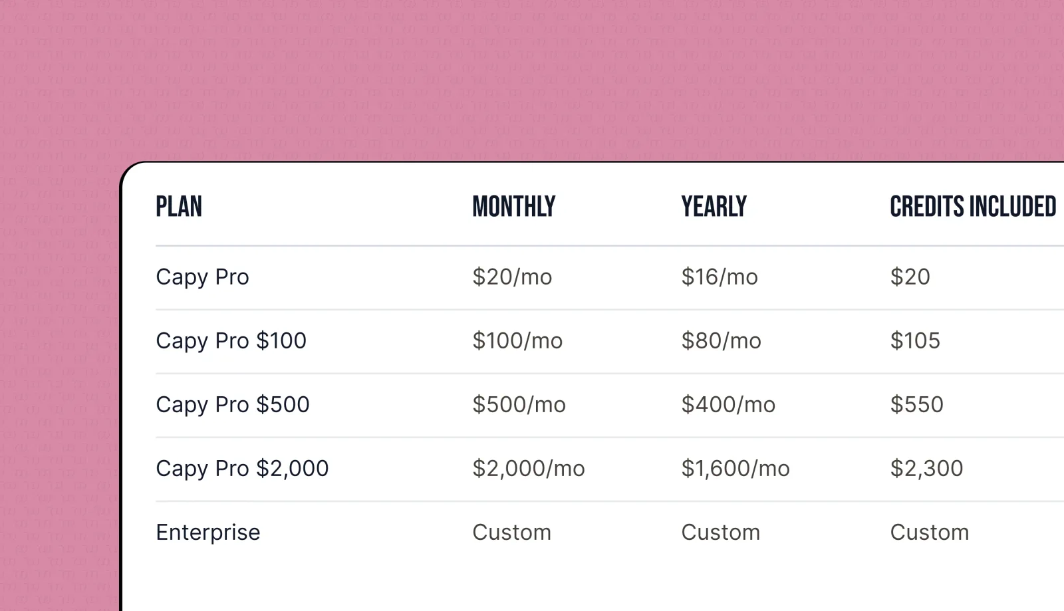The height and width of the screenshot is (611, 1064).
Task: Click the $20/mo monthly price
Action: click(x=512, y=277)
